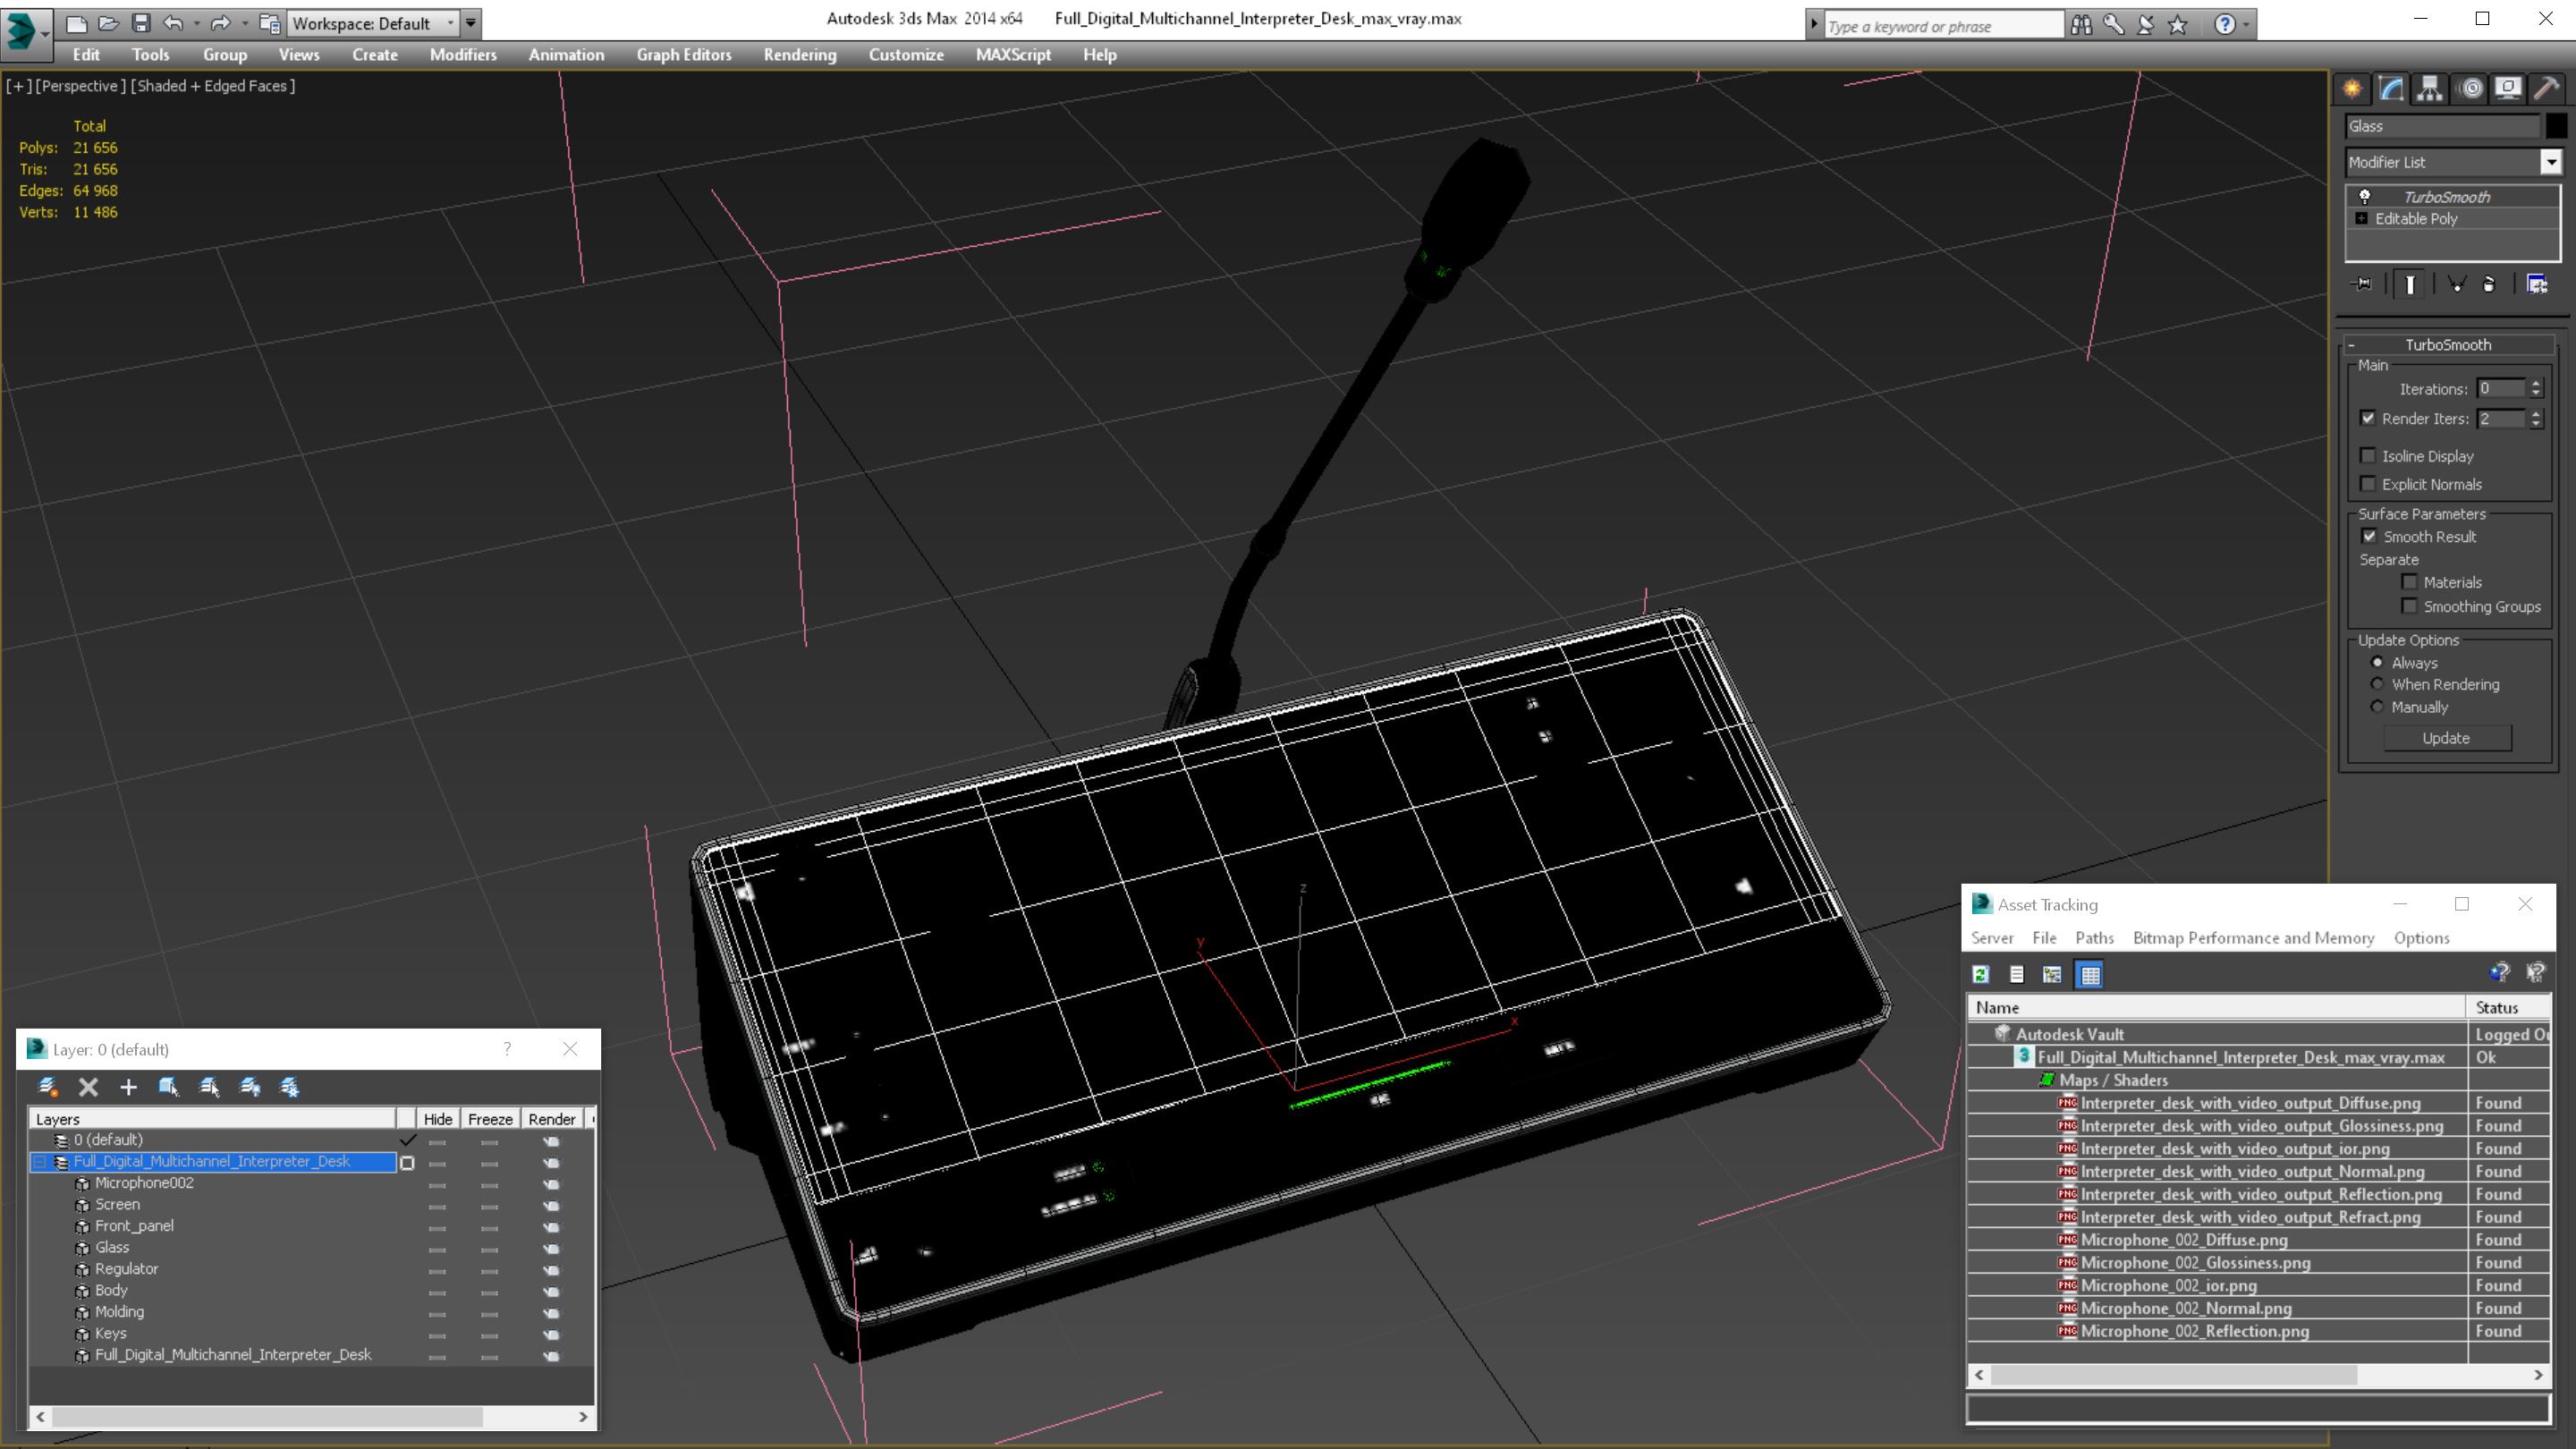Open Help icon dropdown arrow
The image size is (2576, 1449).
coord(2246,24)
